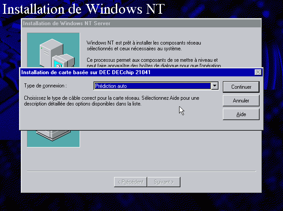Click the Continuer button
283x211 pixels.
pos(241,87)
